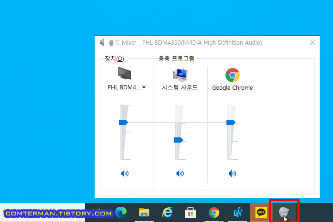Open File Explorer from the taskbar
This screenshot has height=222, width=333.
pos(144,212)
